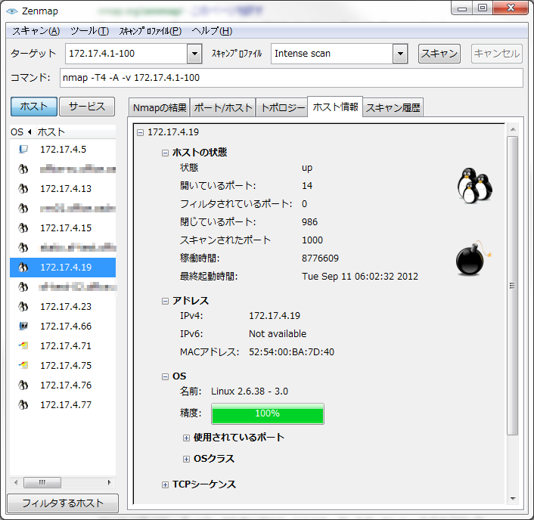Click the scroll down arrow in host details

pos(513,499)
